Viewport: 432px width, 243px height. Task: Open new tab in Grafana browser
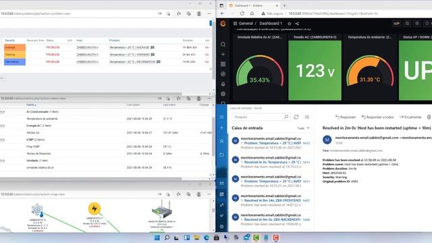(x=285, y=5)
